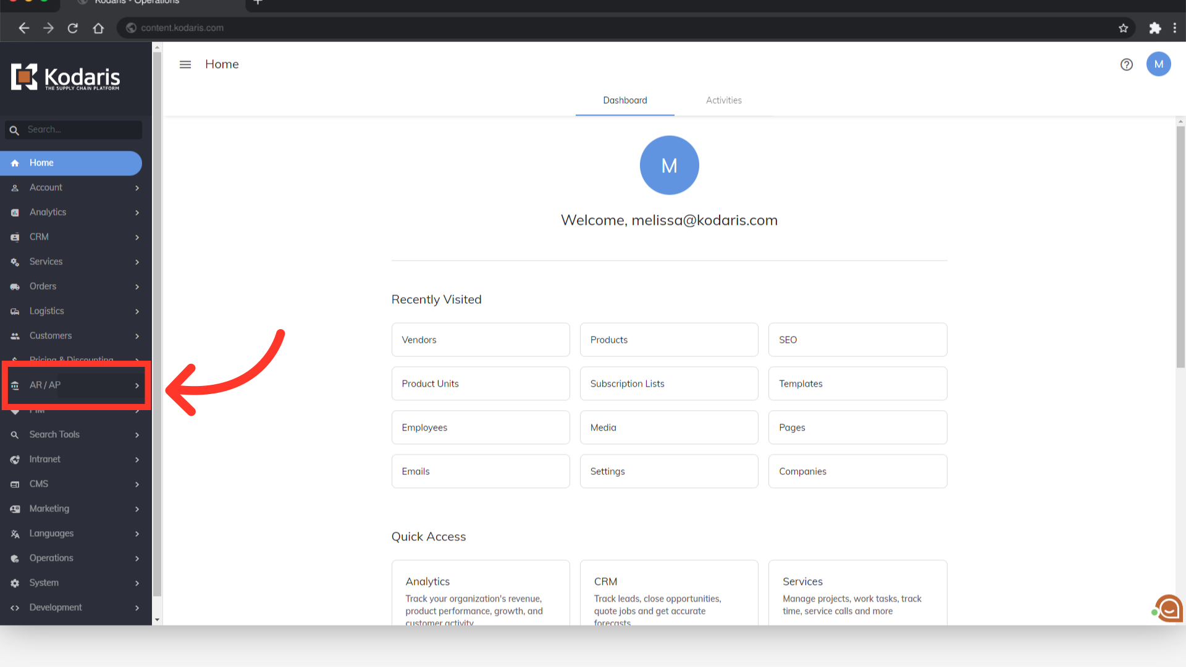The width and height of the screenshot is (1186, 667).
Task: Click the Kodaris logo in sidebar
Action: click(65, 78)
